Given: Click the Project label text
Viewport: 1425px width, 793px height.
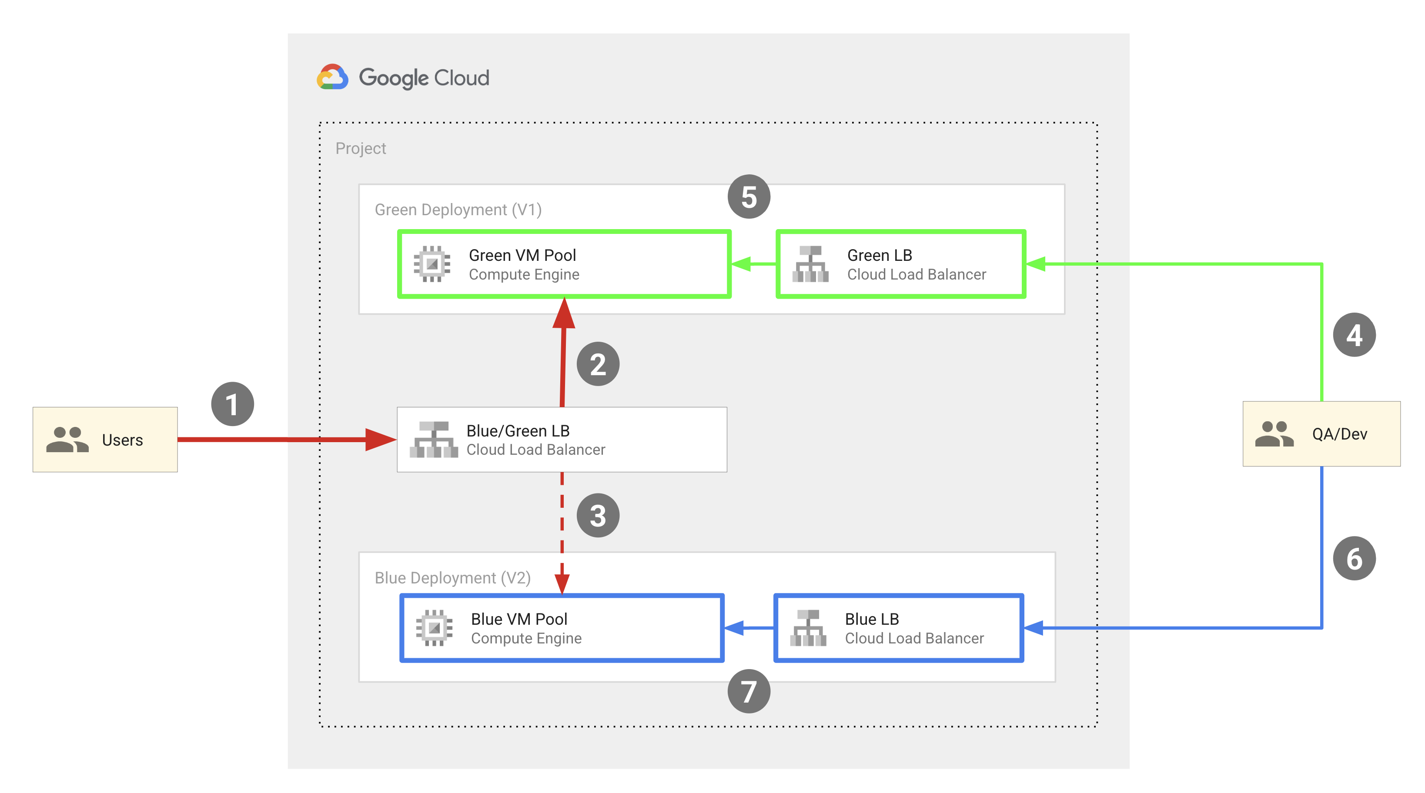Looking at the screenshot, I should [361, 148].
